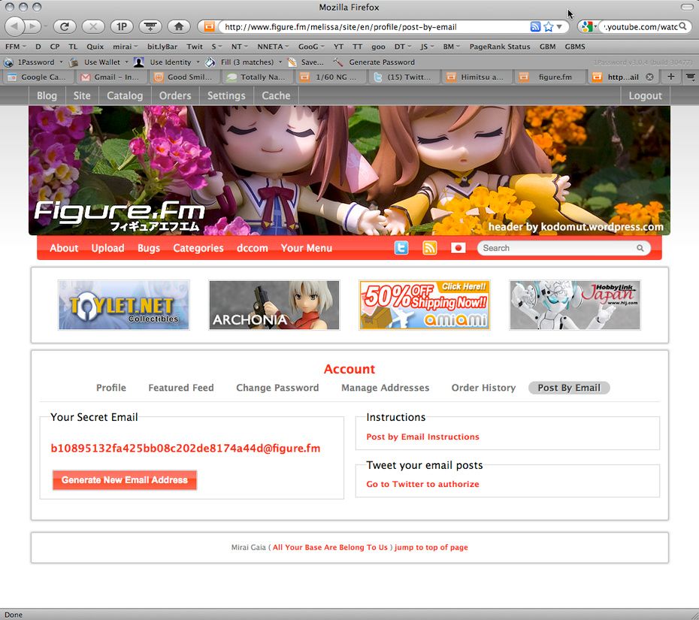Click the 1P 1Password toolbar button
The image size is (699, 620).
[x=121, y=26]
